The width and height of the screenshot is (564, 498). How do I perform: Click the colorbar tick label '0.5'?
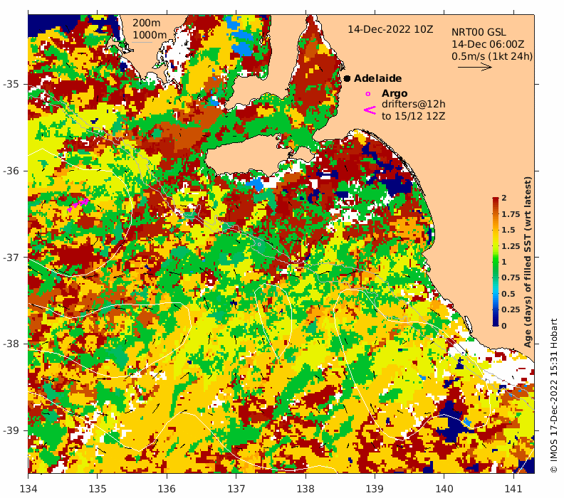click(x=508, y=294)
